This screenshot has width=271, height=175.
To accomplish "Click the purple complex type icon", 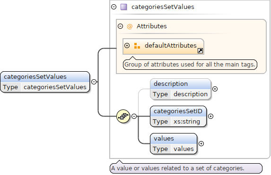I will click(x=124, y=7).
